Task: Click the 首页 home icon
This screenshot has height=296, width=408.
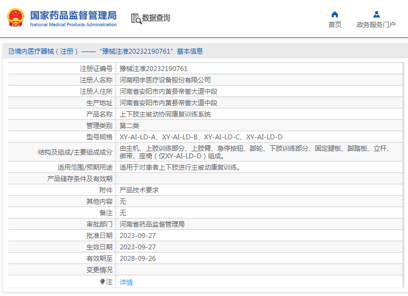Action: (x=335, y=14)
